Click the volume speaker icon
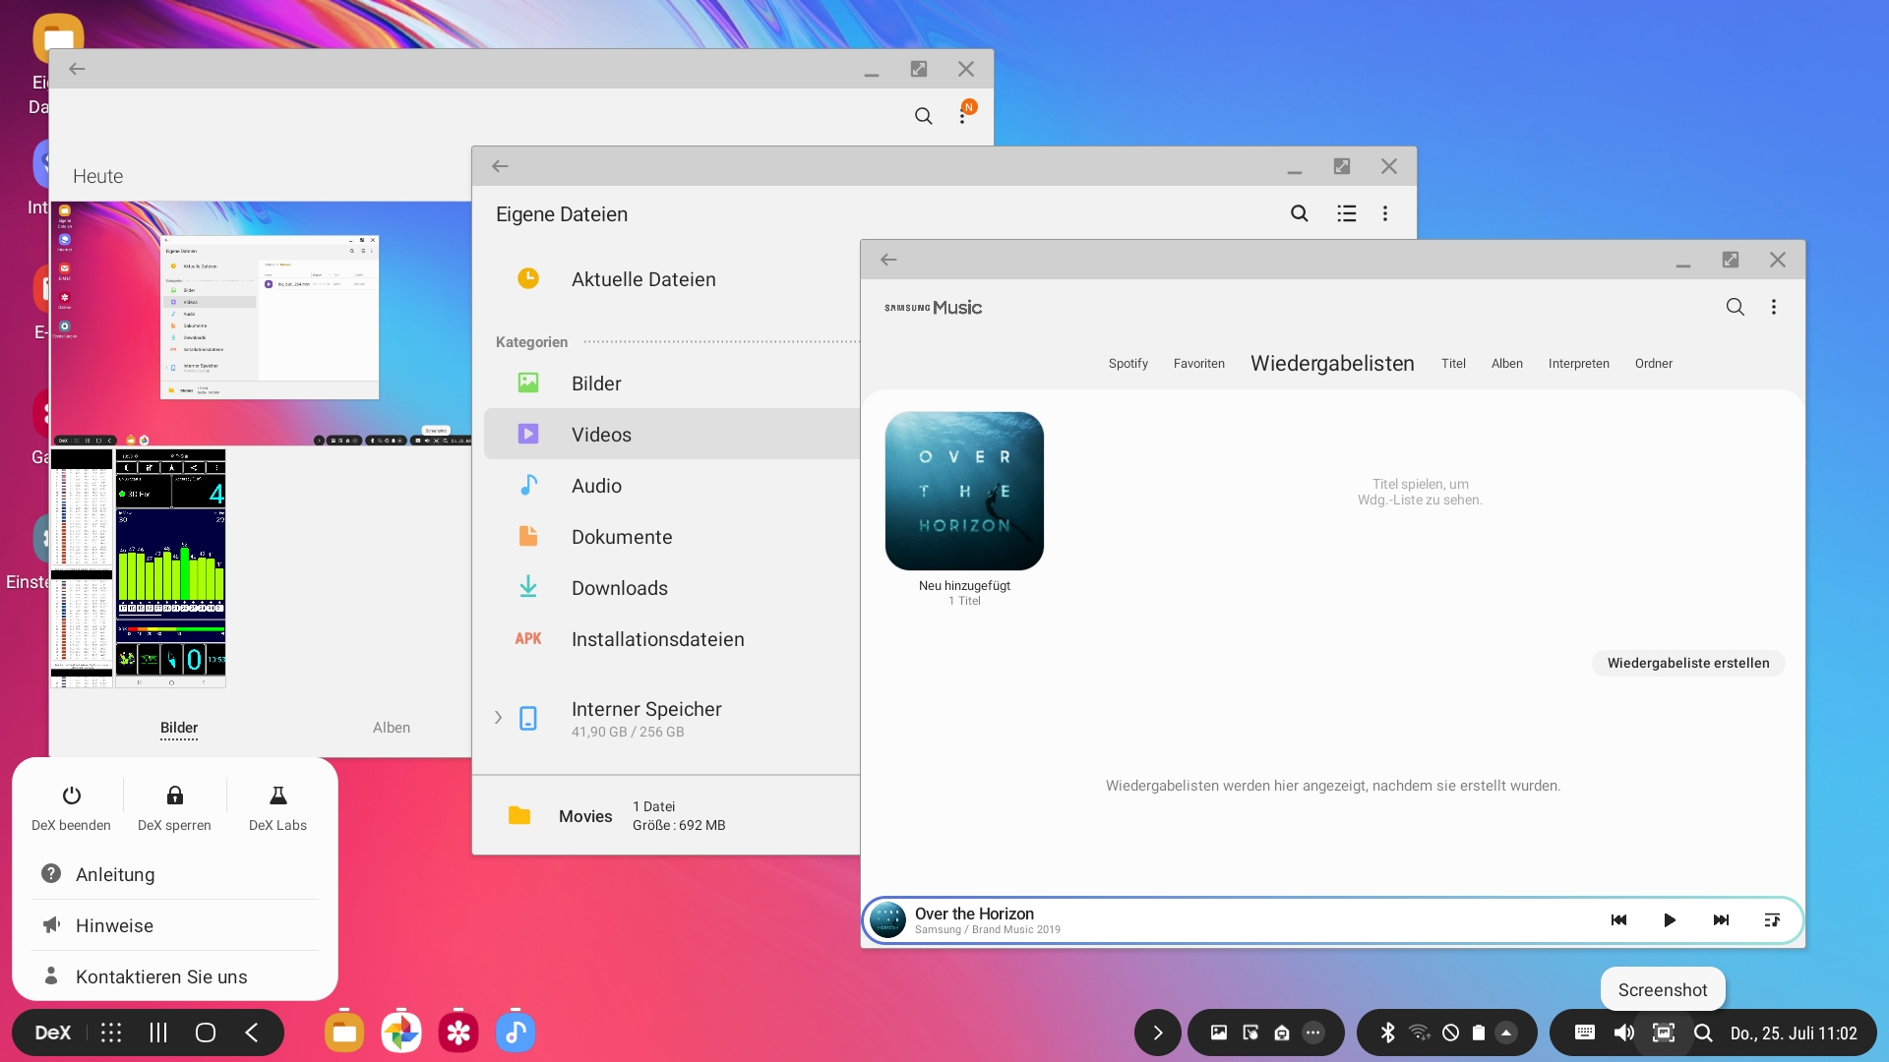Screen dimensions: 1889x1062 click(1623, 1032)
